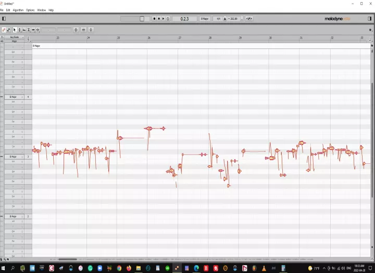Open the File menu

(2, 10)
